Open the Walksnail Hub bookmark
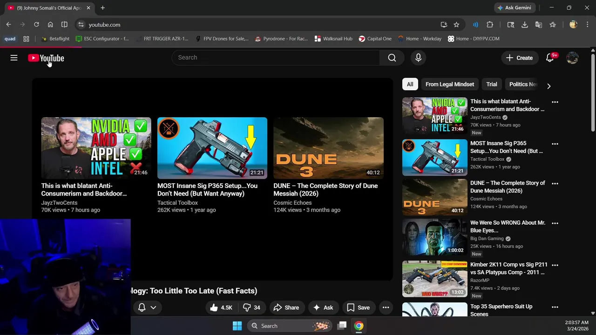The height and width of the screenshot is (335, 596). [x=333, y=39]
